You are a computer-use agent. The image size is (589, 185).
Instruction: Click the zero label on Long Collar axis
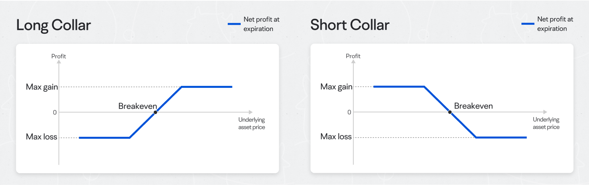[x=55, y=112]
